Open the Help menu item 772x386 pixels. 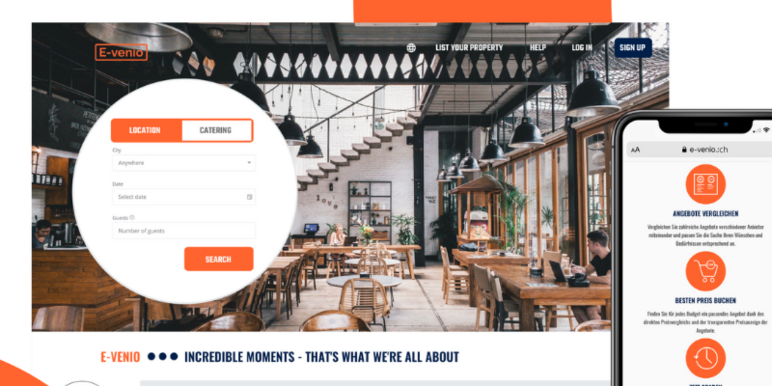point(538,48)
